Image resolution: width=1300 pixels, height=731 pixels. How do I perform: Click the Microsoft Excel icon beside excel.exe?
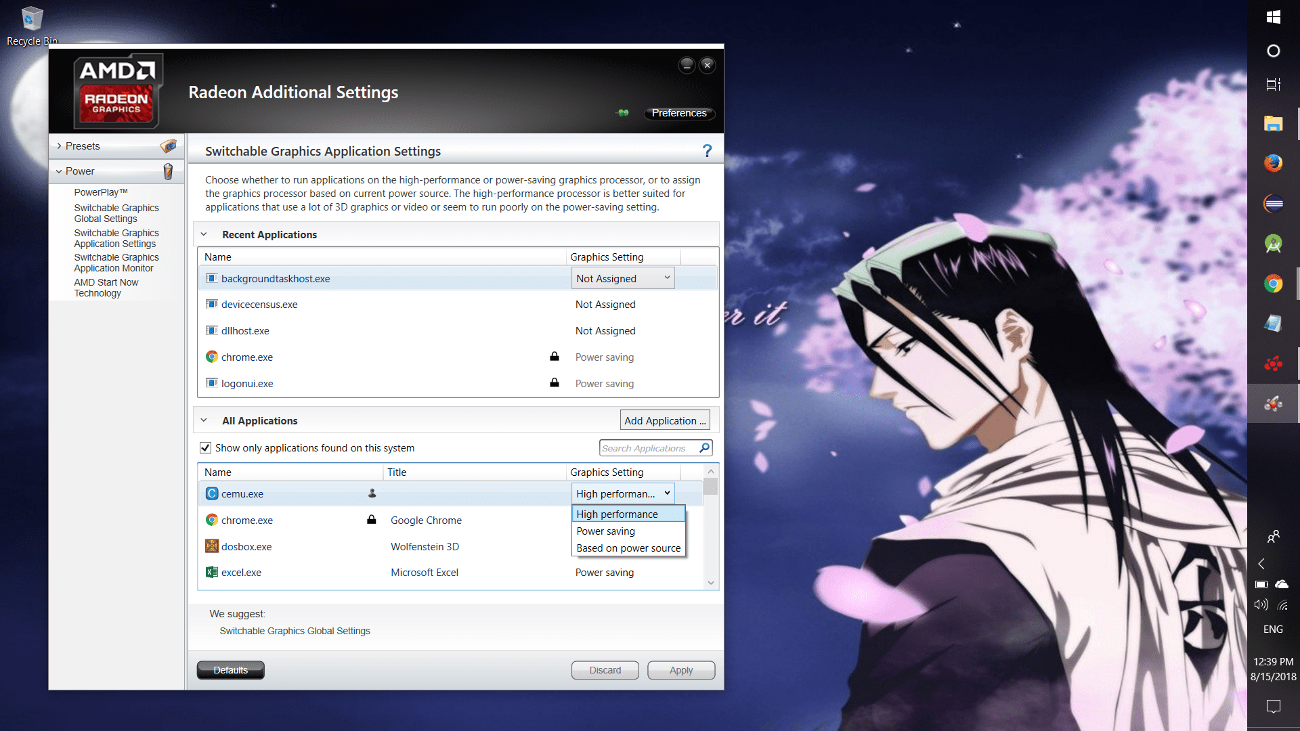pos(211,572)
